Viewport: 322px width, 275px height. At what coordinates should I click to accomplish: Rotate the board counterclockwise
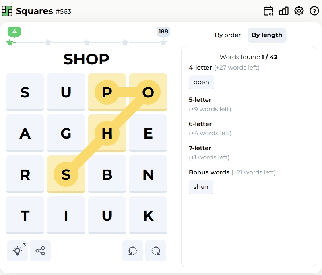pyautogui.click(x=133, y=251)
